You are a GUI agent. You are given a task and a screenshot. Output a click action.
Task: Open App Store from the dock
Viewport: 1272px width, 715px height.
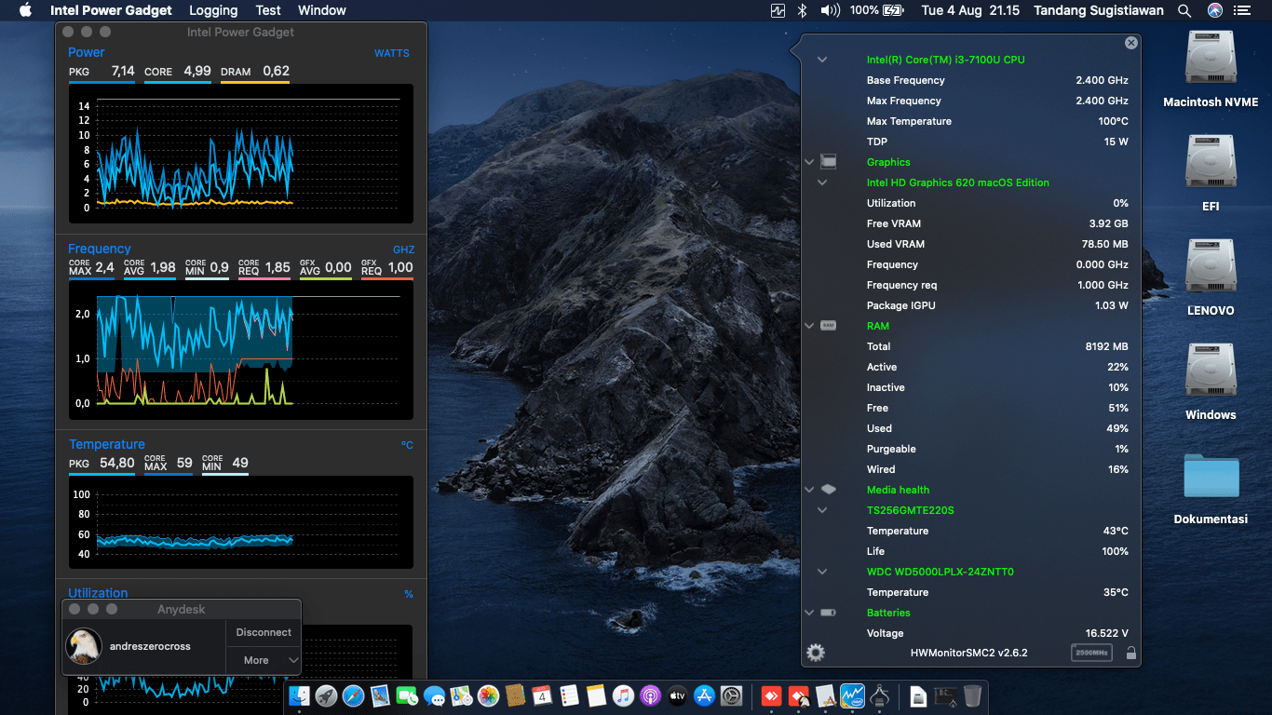tap(705, 695)
